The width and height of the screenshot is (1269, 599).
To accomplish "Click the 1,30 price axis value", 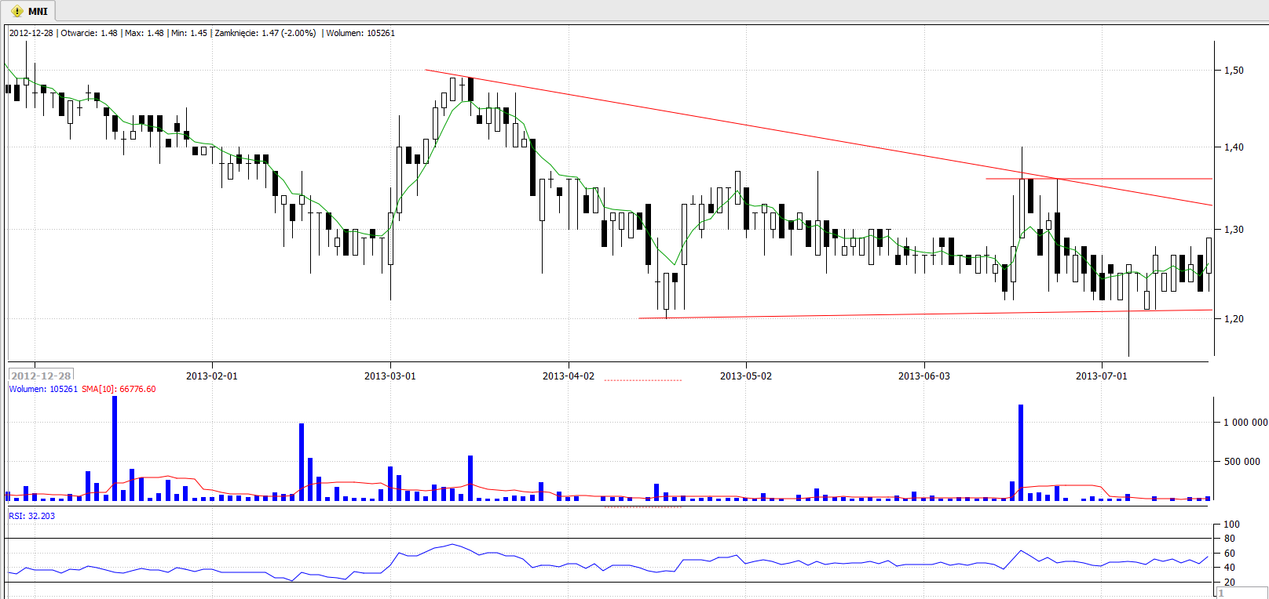I will [1234, 230].
